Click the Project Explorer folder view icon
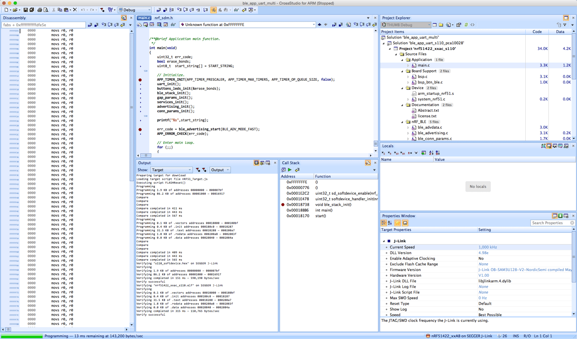This screenshot has height=339, width=577. 441,25
